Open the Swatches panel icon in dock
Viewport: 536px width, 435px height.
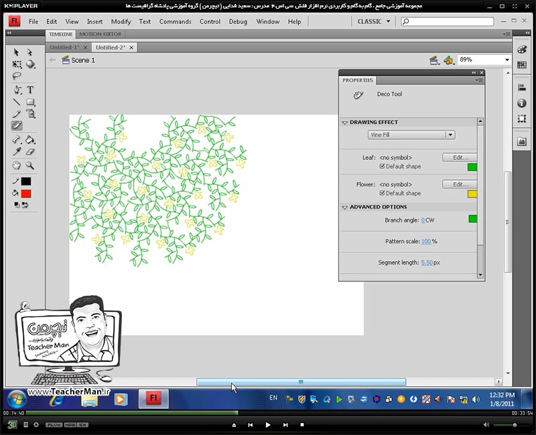[x=522, y=65]
